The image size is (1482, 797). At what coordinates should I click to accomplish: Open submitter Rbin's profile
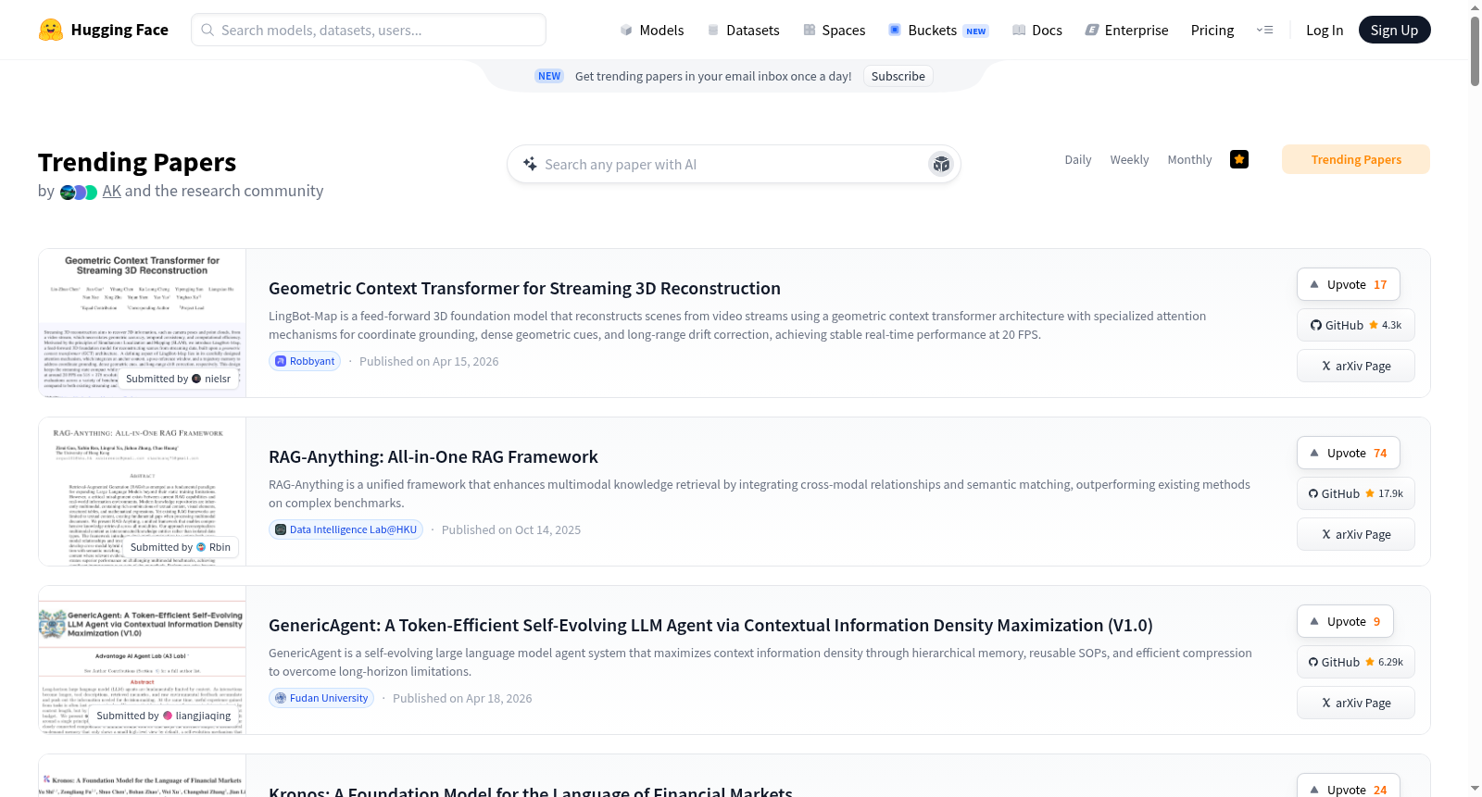(214, 547)
